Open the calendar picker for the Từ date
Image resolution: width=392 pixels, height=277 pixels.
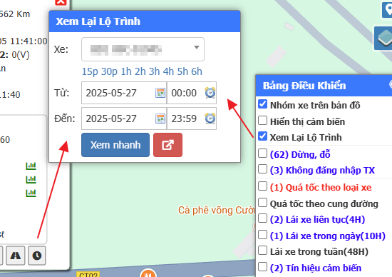coord(160,93)
